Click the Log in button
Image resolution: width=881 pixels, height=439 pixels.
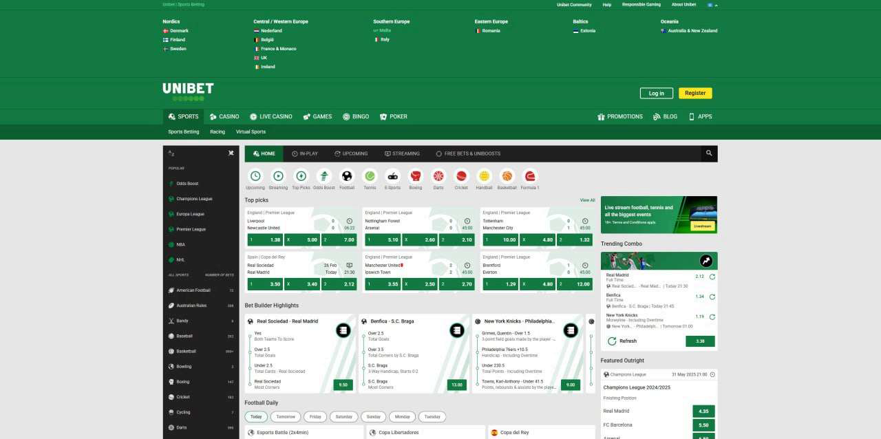[x=657, y=94]
